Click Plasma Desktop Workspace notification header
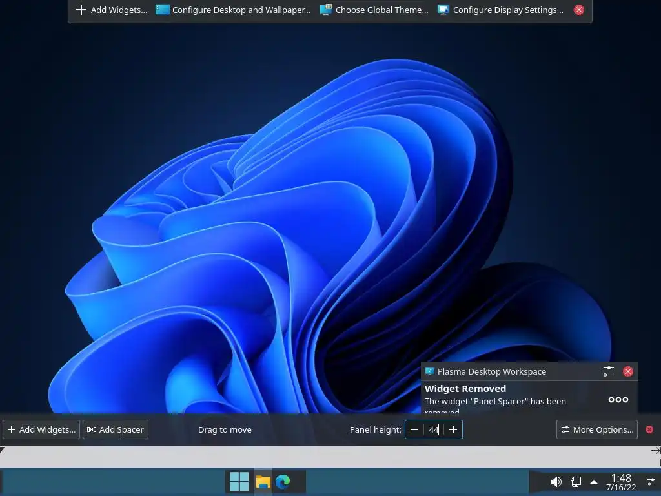Image resolution: width=661 pixels, height=496 pixels. tap(491, 371)
